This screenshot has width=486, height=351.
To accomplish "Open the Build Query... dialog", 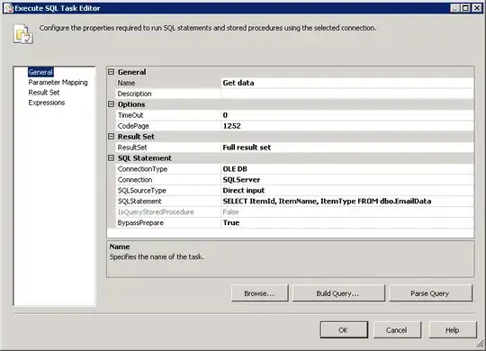I will 337,293.
